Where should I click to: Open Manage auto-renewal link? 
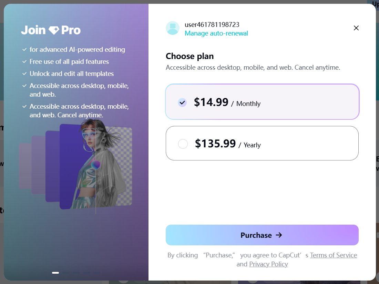click(216, 33)
